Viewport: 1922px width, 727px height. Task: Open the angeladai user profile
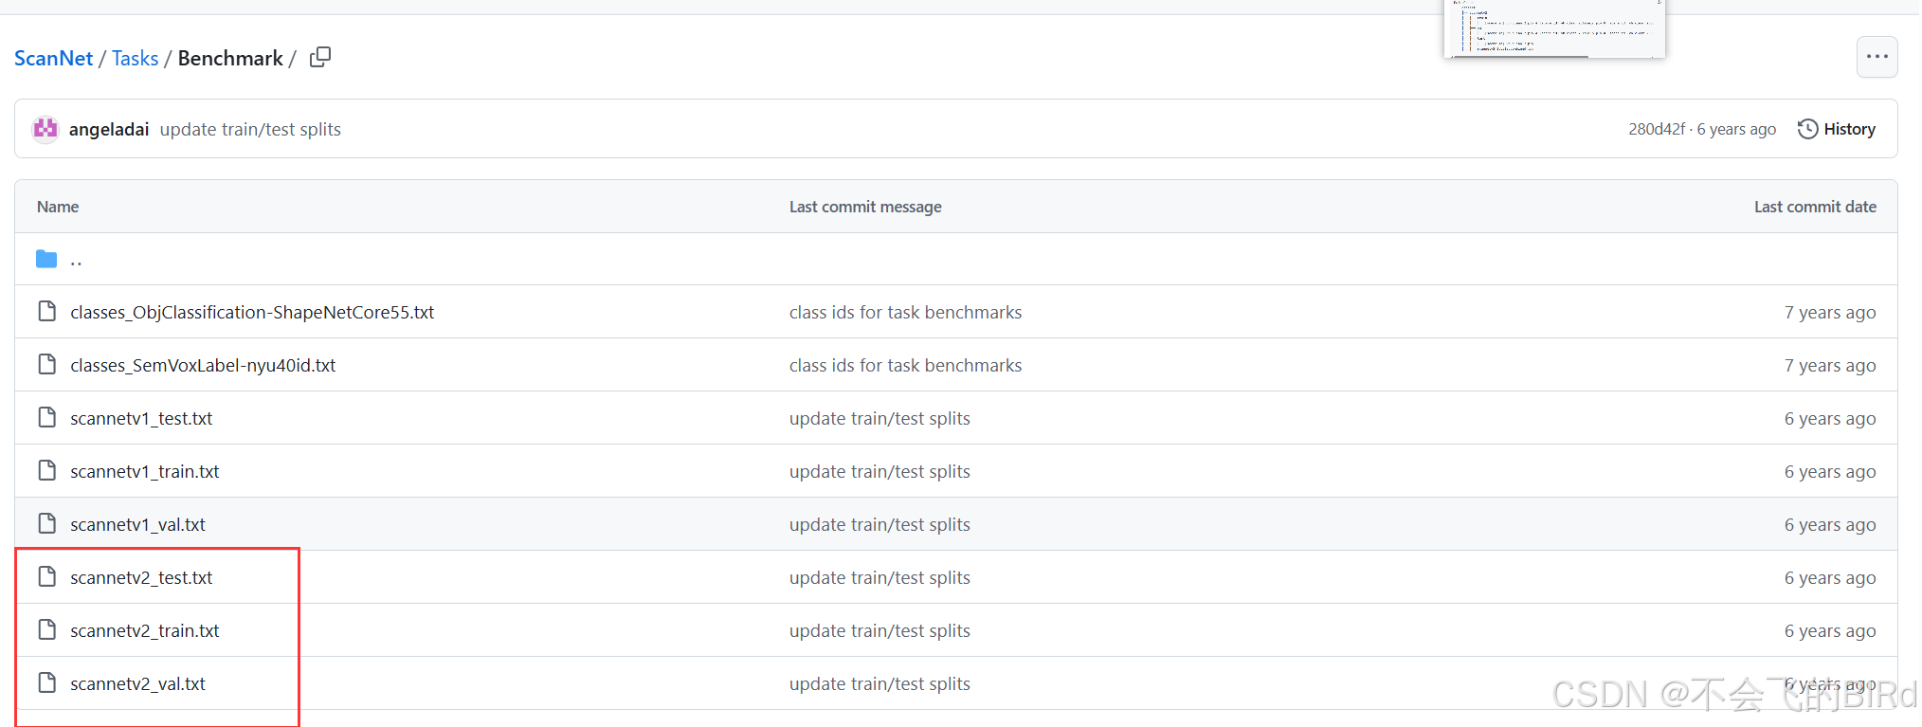pyautogui.click(x=109, y=129)
